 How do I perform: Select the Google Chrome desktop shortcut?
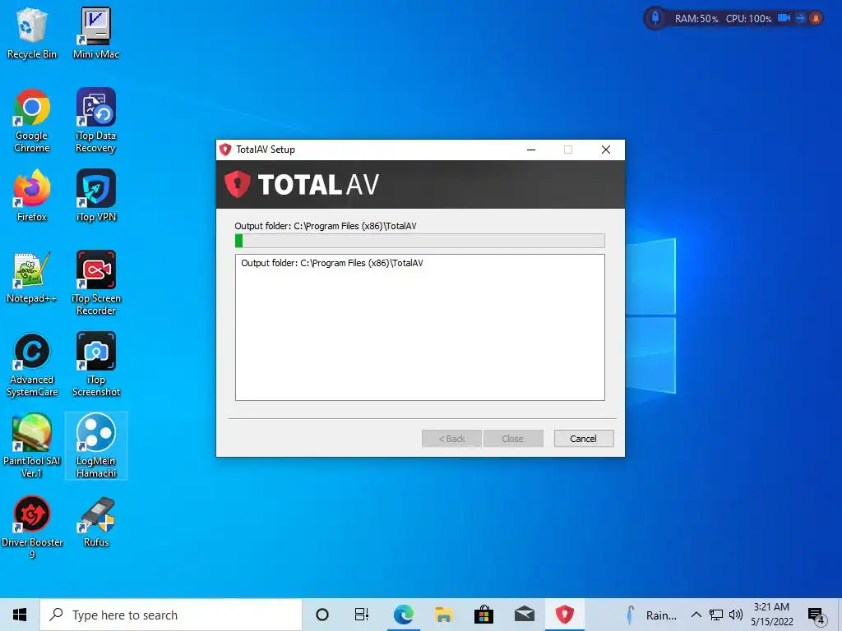click(x=32, y=122)
